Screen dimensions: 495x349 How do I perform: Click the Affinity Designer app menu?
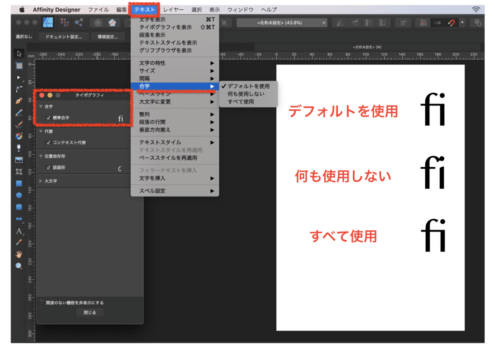click(x=57, y=9)
